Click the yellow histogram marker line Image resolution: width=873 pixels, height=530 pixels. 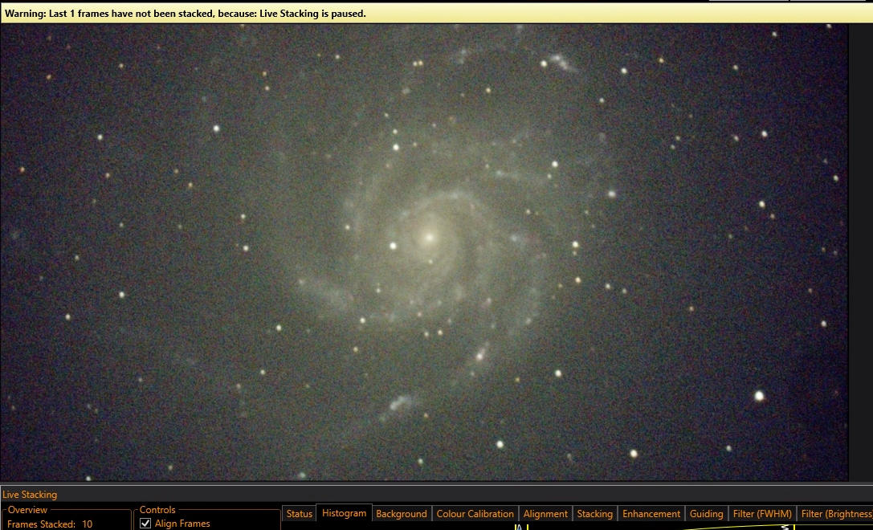click(x=527, y=527)
